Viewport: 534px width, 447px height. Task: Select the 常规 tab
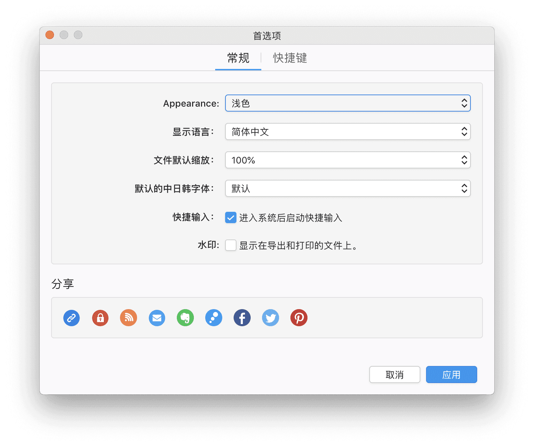[x=238, y=58]
